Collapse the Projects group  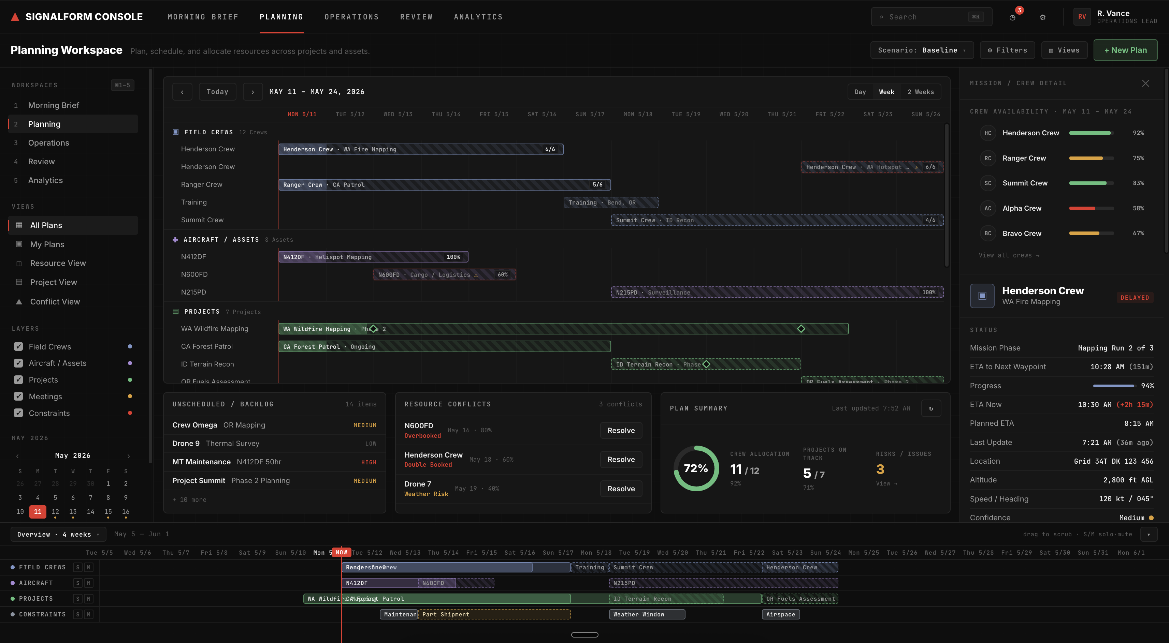point(176,312)
